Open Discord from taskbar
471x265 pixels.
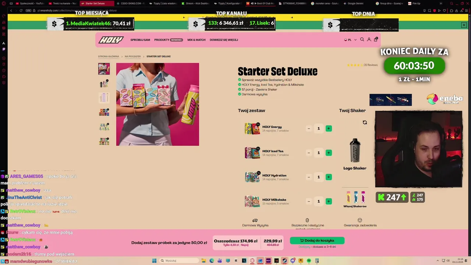tap(293, 261)
